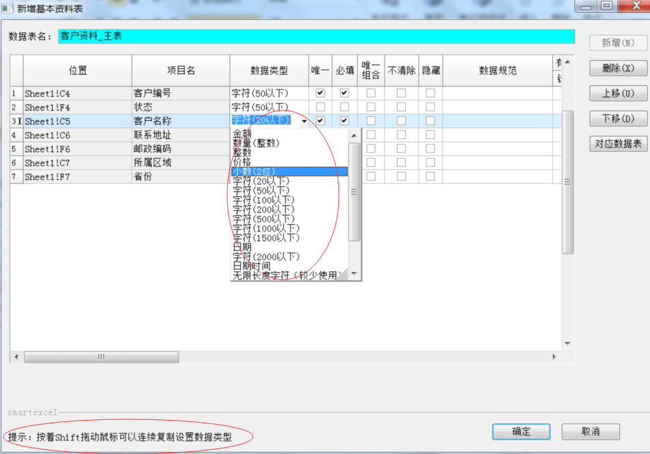Click the horizontal scrollbar thumb
Viewport: 650px width, 454px height.
click(x=101, y=357)
